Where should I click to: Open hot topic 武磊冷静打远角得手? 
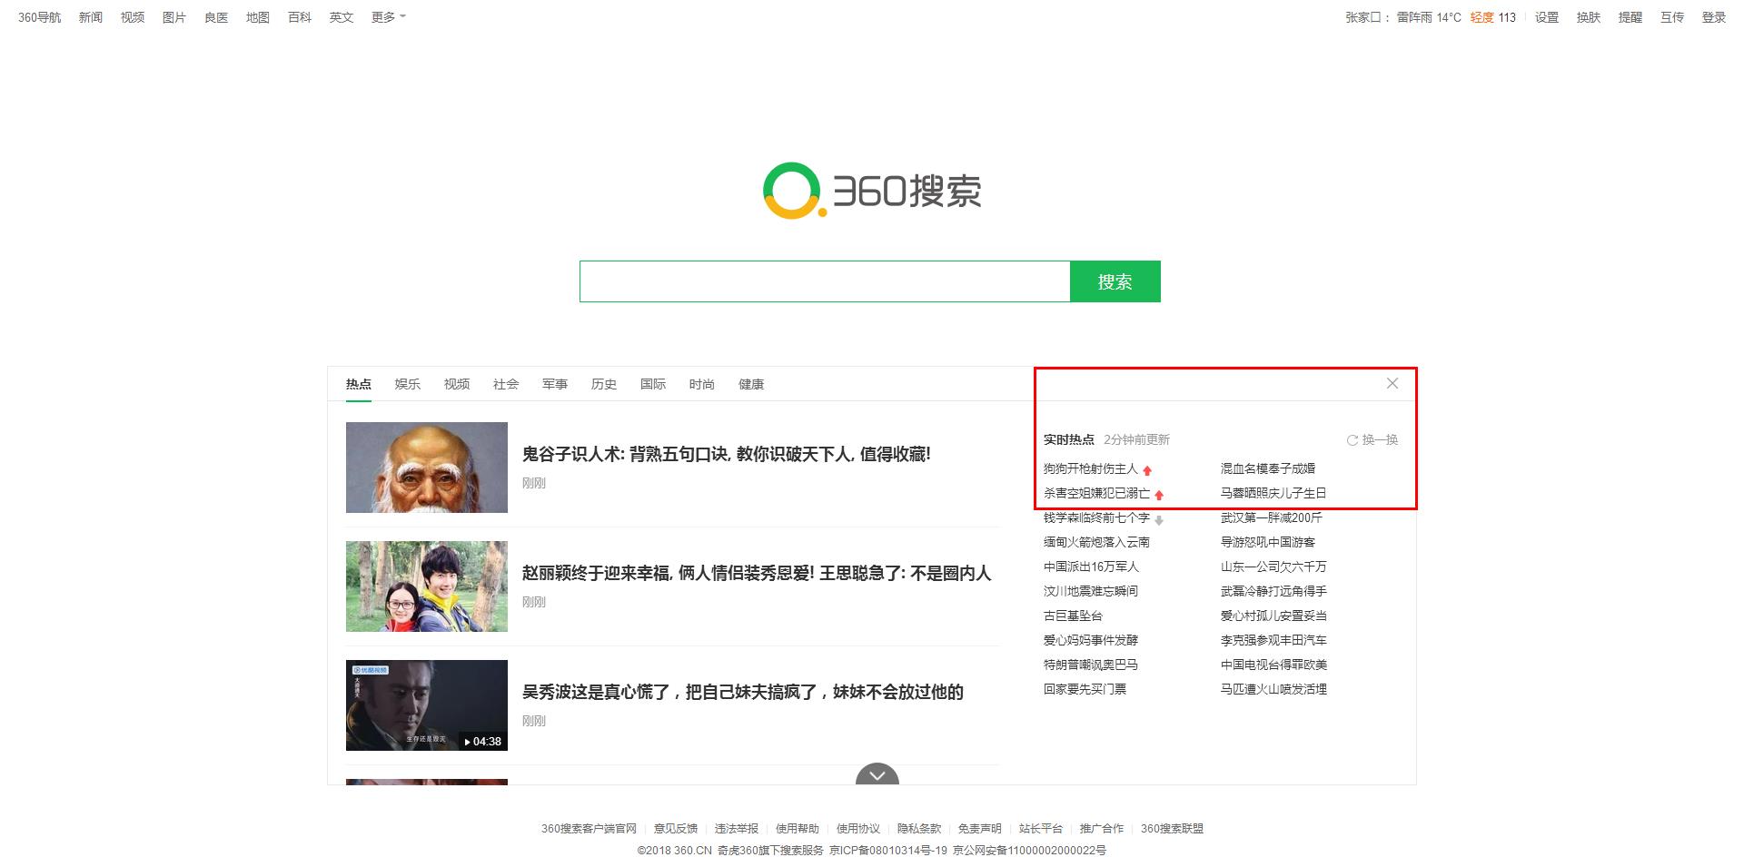[1273, 591]
